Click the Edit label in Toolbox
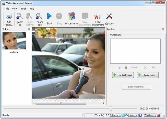Screen dimensions: 167x119 pyautogui.click(x=154, y=67)
